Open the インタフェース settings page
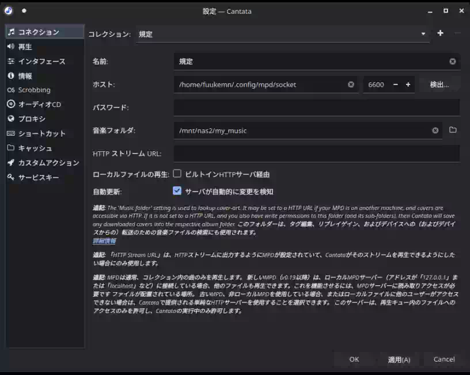The width and height of the screenshot is (470, 375). click(44, 62)
